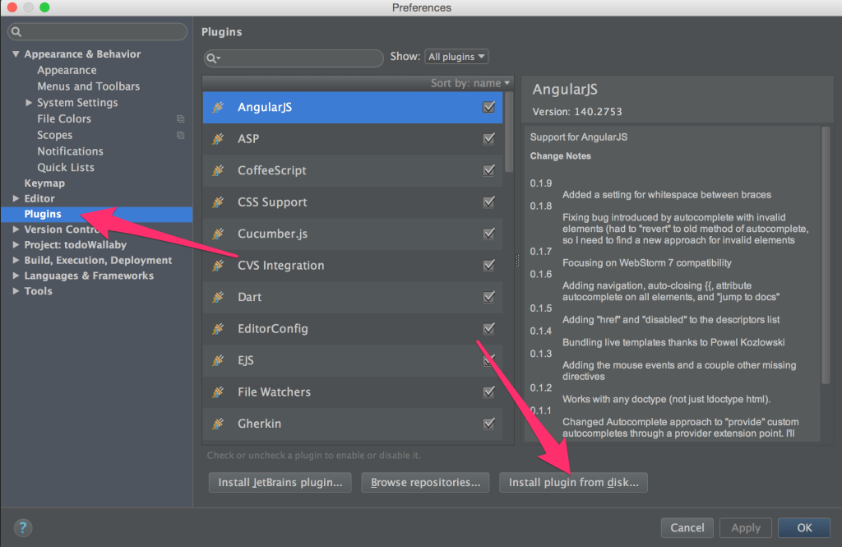
Task: Click the CVS Integration plugin icon
Action: [x=218, y=266]
